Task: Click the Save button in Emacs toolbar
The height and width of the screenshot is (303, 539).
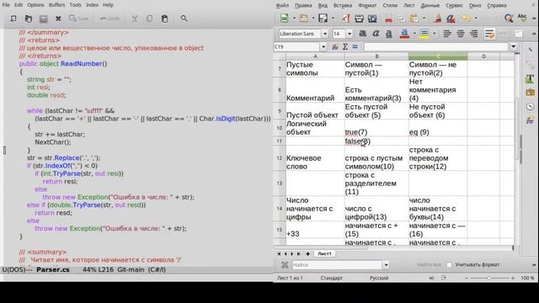Action: coord(78,19)
